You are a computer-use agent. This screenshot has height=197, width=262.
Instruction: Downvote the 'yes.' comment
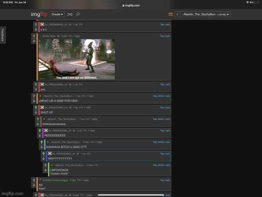coord(36,90)
